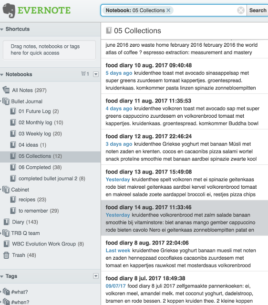Open 02 Monthly log (10) notebook label

(x=41, y=122)
